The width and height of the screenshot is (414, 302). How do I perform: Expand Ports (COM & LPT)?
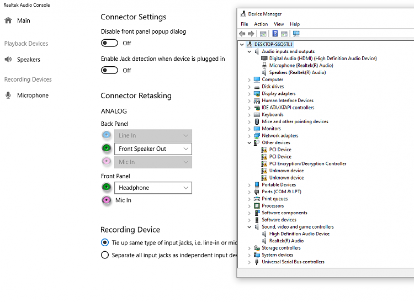pyautogui.click(x=250, y=192)
